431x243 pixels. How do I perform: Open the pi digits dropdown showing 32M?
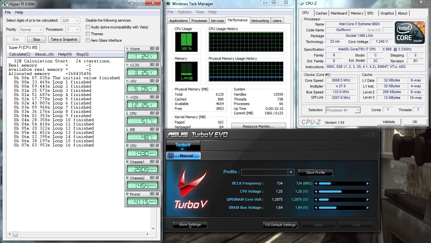click(x=70, y=20)
